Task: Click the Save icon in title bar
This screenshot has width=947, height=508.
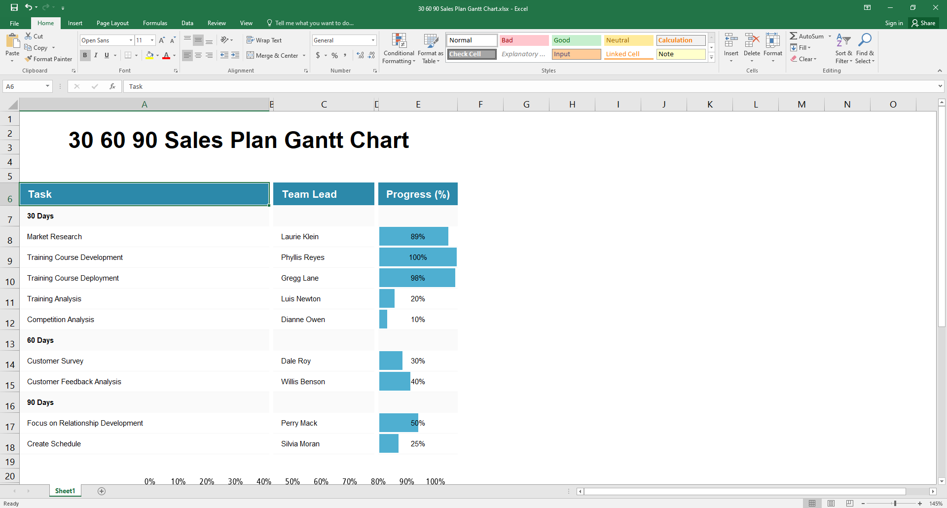Action: tap(14, 7)
